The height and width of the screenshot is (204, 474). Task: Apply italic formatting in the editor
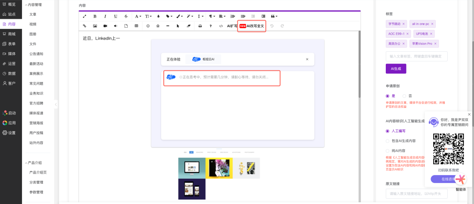(x=105, y=16)
